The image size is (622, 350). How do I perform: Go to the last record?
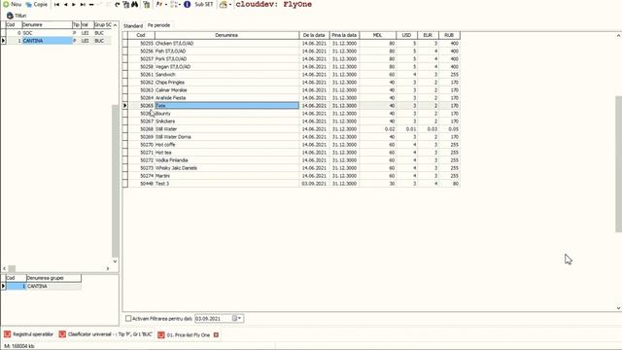pyautogui.click(x=83, y=4)
